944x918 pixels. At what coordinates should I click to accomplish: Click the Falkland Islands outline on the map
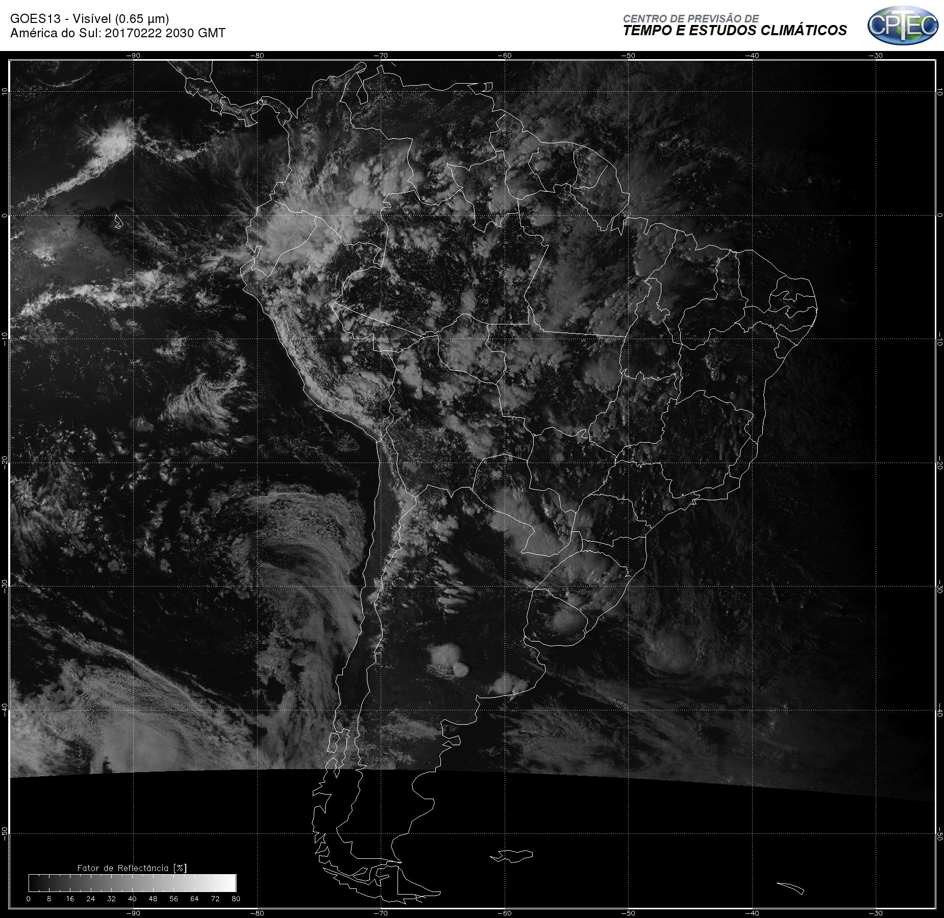(x=512, y=856)
